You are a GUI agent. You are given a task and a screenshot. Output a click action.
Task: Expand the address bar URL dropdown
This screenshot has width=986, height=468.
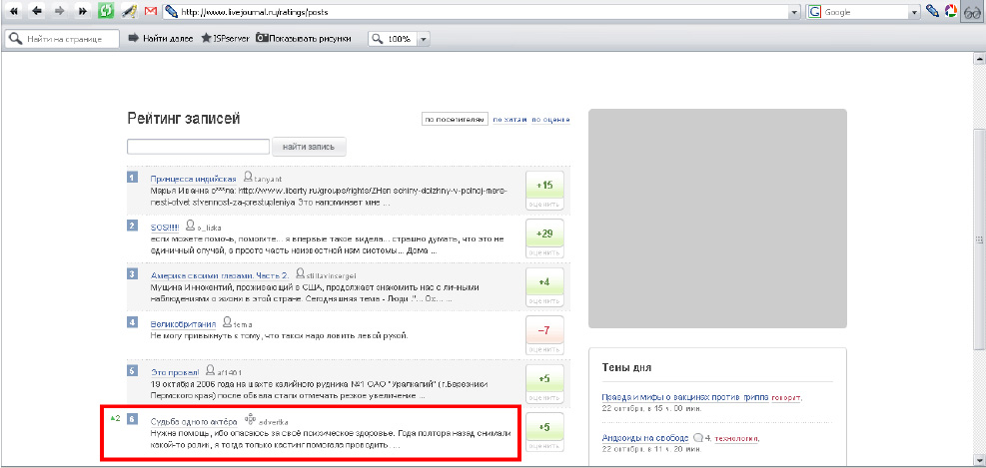(x=794, y=12)
